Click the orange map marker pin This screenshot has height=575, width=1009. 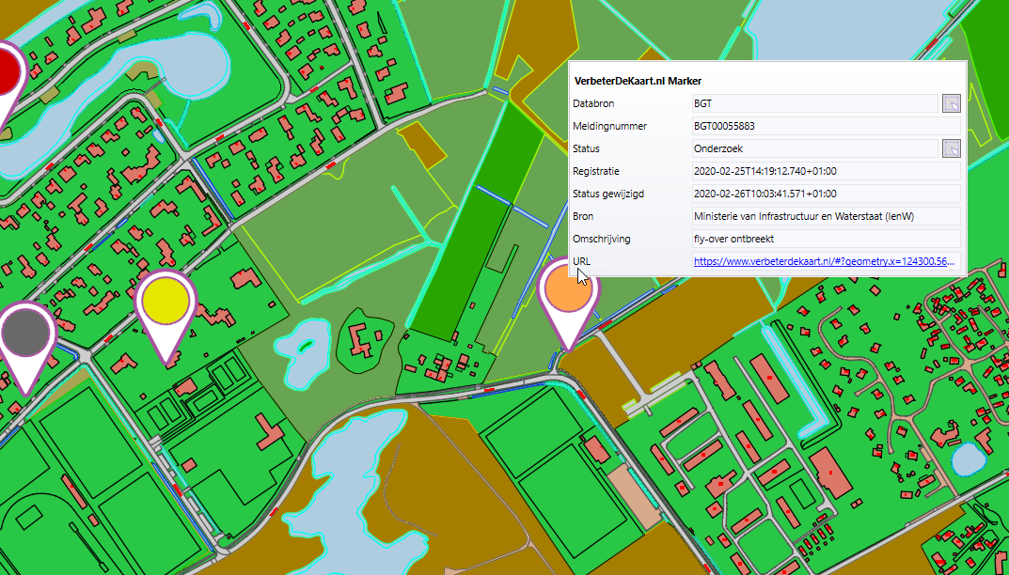568,292
